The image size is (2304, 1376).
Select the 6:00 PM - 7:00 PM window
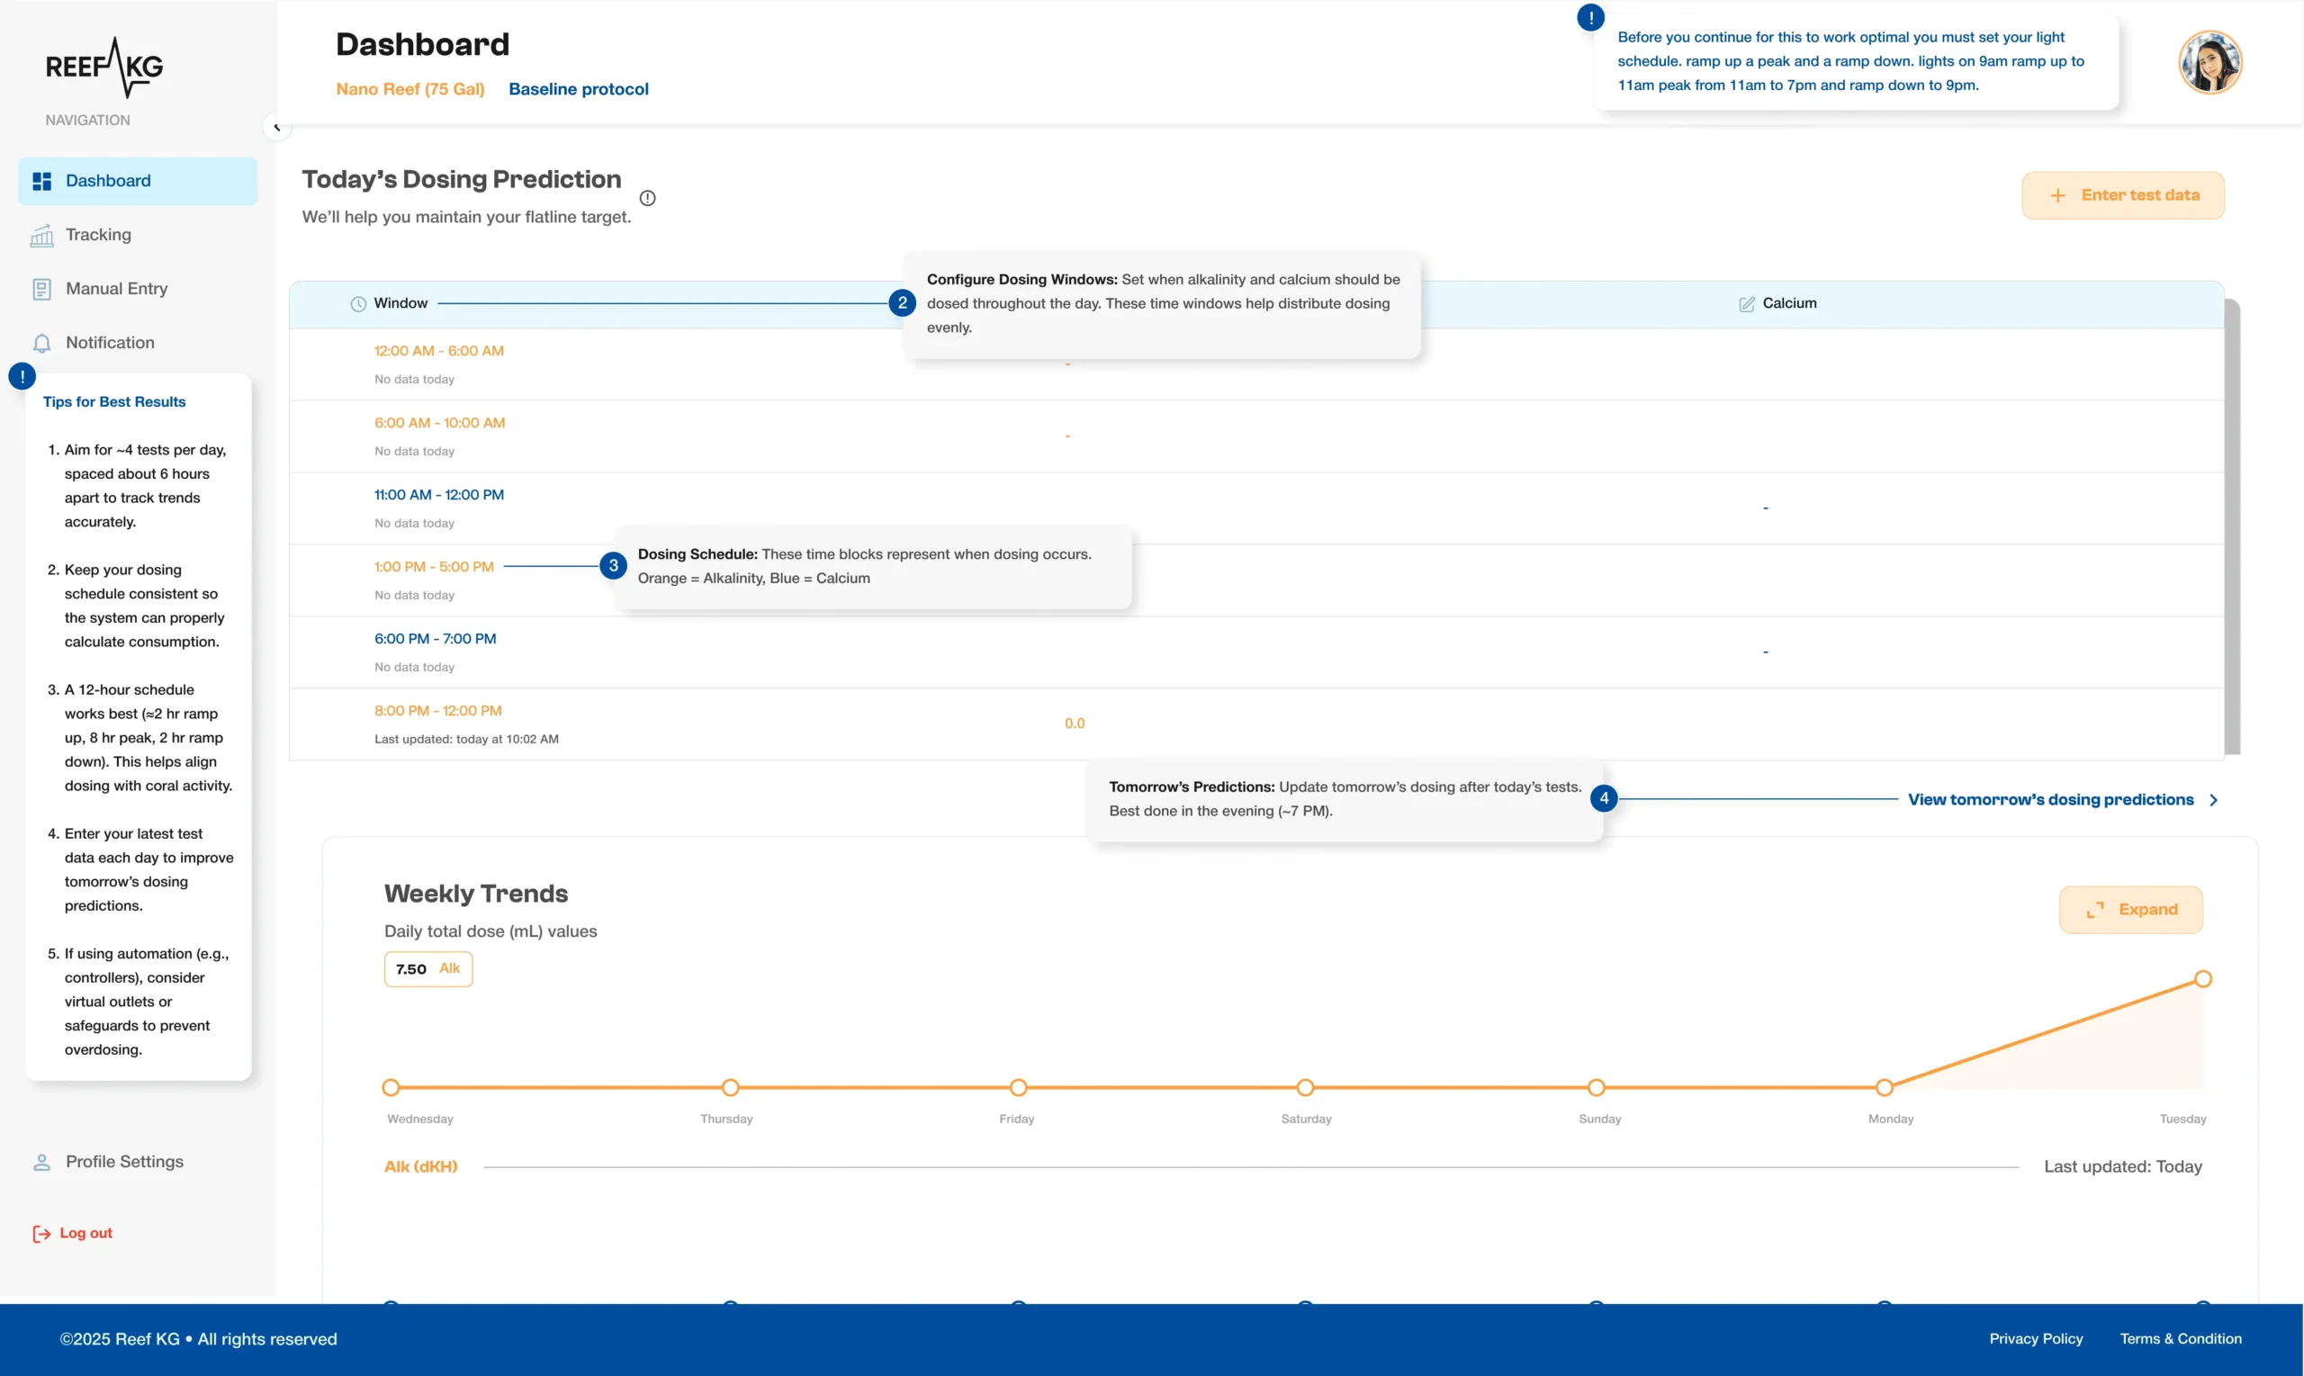tap(435, 639)
